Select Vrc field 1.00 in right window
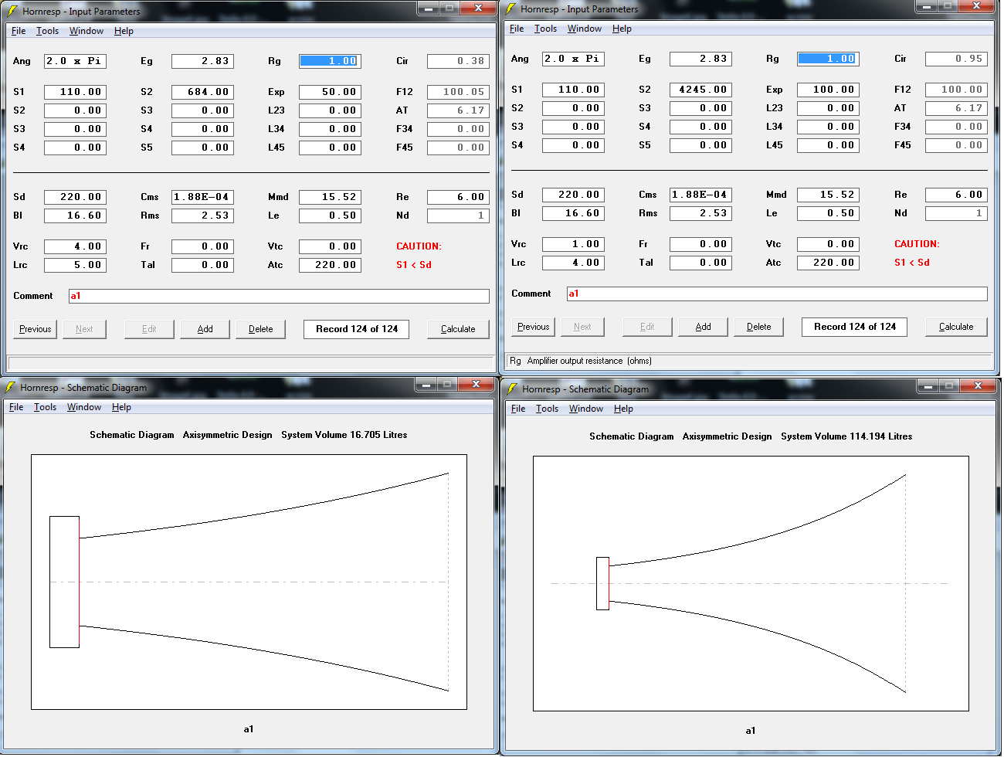1004x757 pixels. (573, 244)
